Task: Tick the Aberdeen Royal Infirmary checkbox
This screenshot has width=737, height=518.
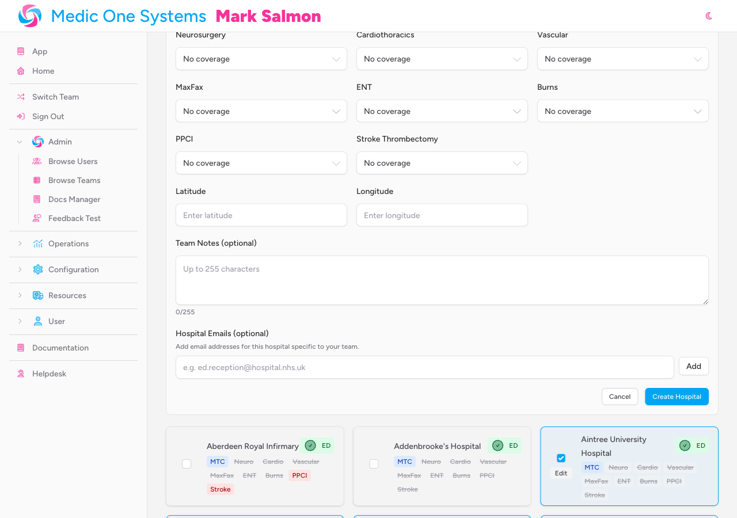Action: click(187, 464)
